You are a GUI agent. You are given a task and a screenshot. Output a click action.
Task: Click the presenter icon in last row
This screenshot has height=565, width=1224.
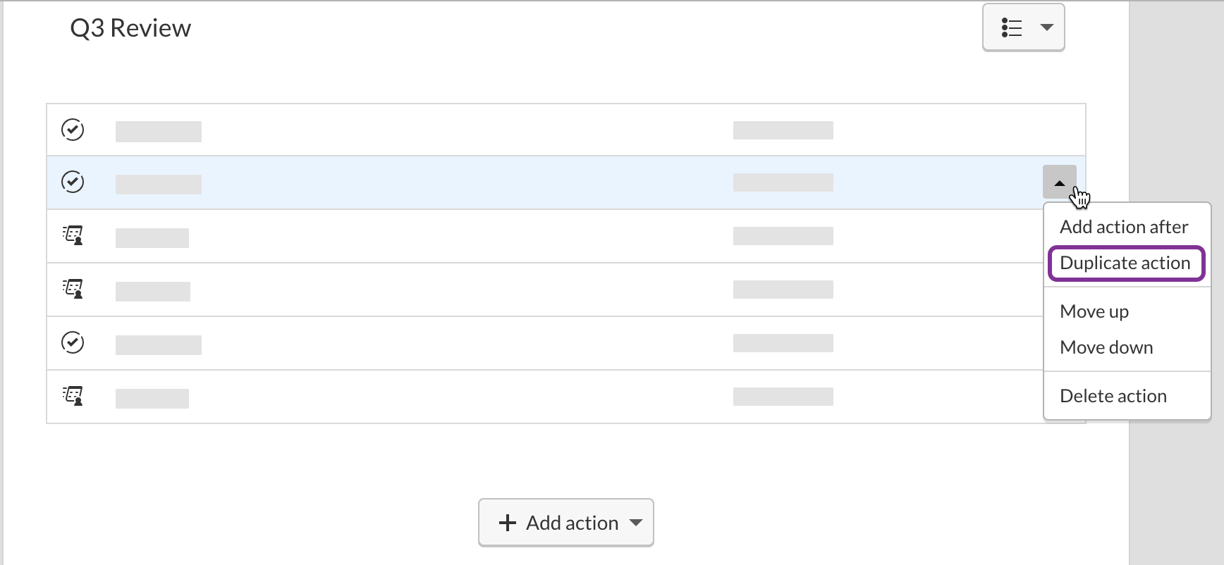(x=73, y=396)
